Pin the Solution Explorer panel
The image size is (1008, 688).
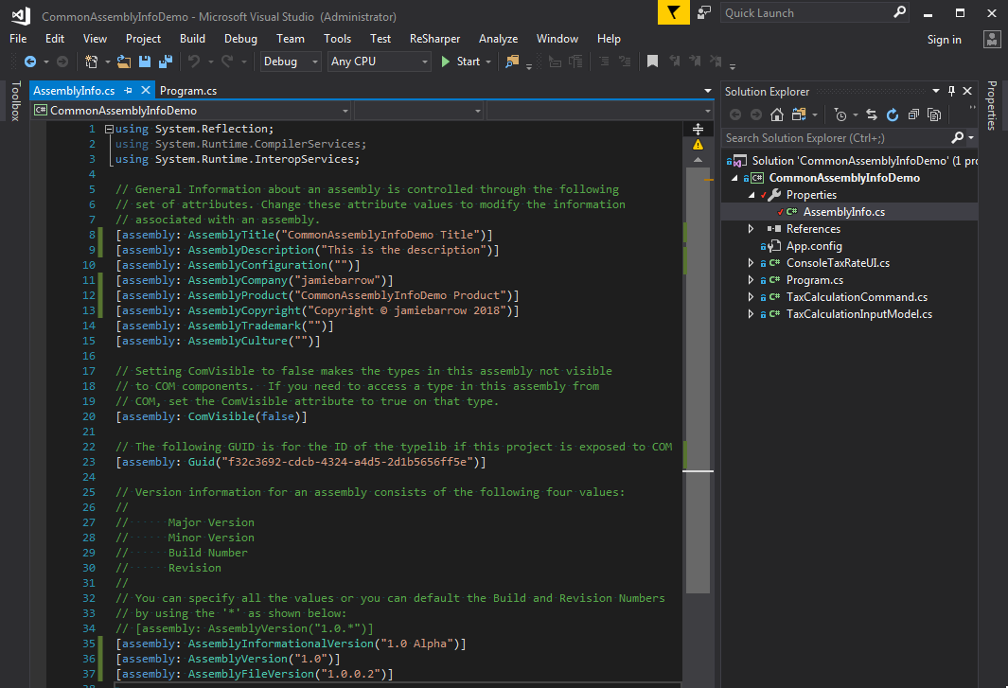tap(951, 91)
